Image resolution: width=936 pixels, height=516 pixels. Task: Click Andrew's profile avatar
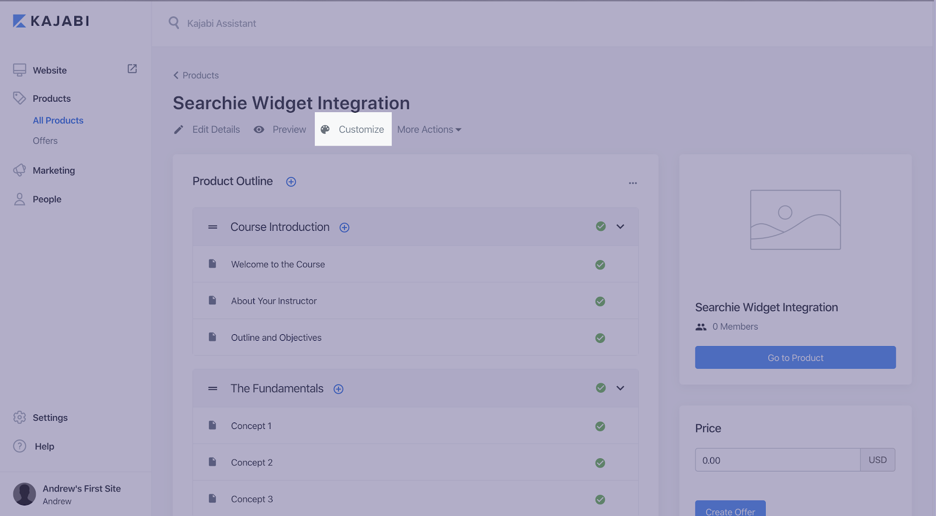[25, 494]
